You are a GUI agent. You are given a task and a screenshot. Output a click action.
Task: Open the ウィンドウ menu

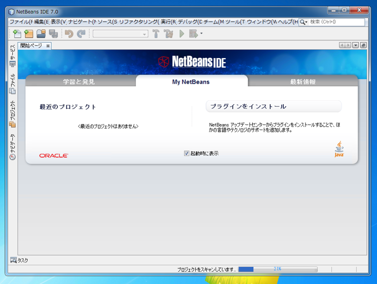pos(262,22)
